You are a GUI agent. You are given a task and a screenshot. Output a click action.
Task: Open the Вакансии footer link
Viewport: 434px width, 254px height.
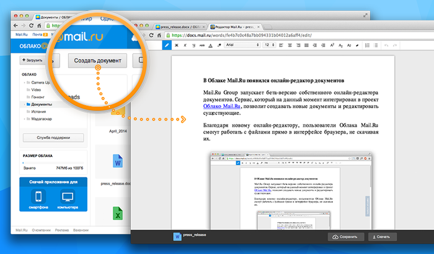pos(81,230)
